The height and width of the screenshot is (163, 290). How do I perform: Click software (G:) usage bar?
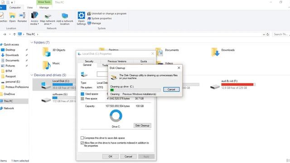pyautogui.click(x=64, y=98)
